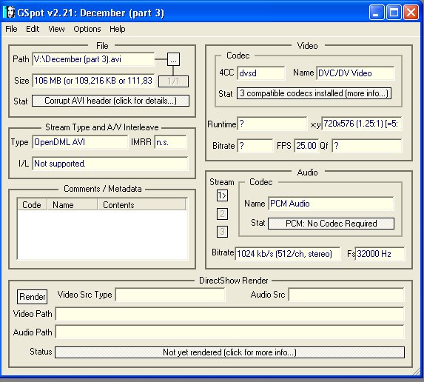424x382 pixels.
Task: Open the View menu
Action: (56, 29)
